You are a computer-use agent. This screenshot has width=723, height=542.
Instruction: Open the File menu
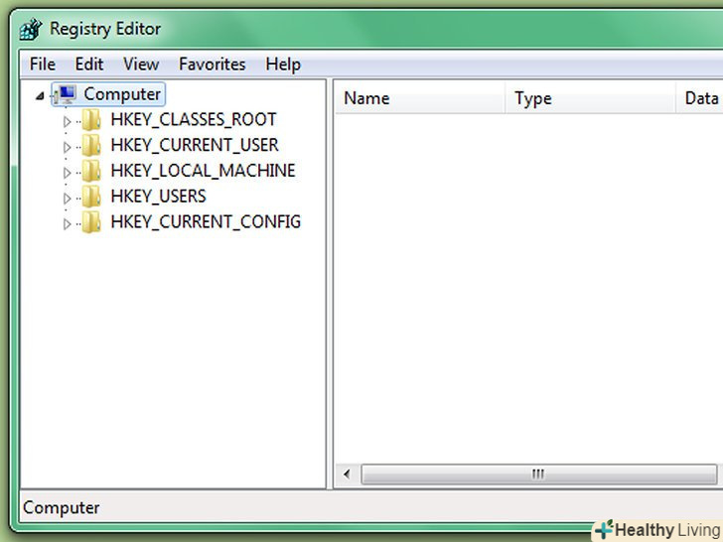click(x=43, y=65)
